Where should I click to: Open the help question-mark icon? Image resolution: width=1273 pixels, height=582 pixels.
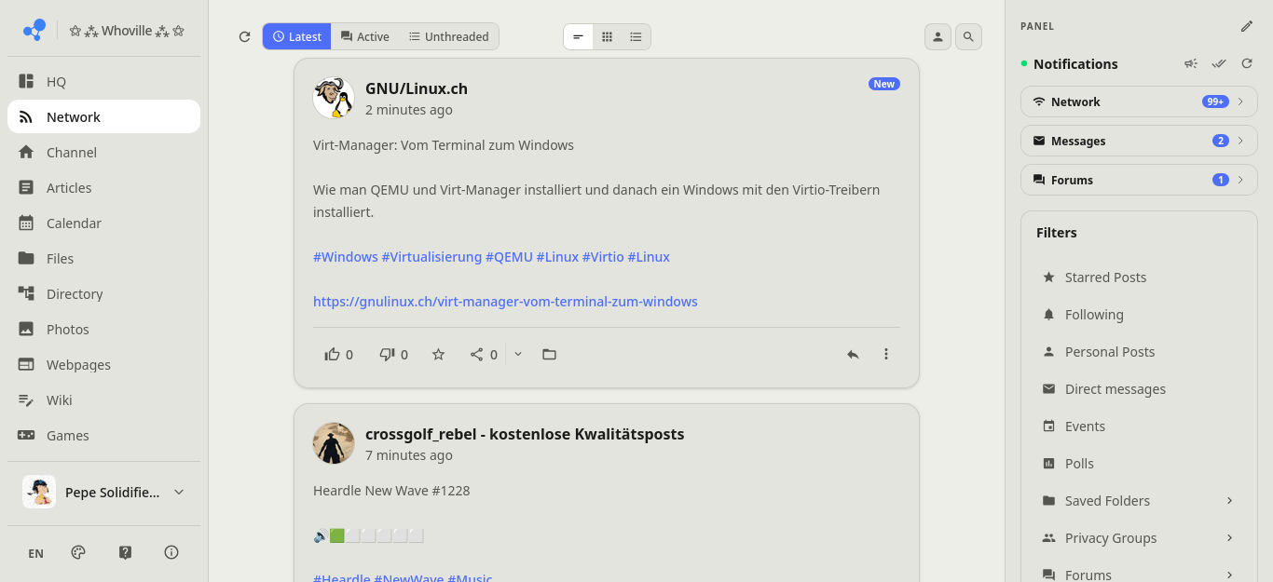(x=126, y=552)
